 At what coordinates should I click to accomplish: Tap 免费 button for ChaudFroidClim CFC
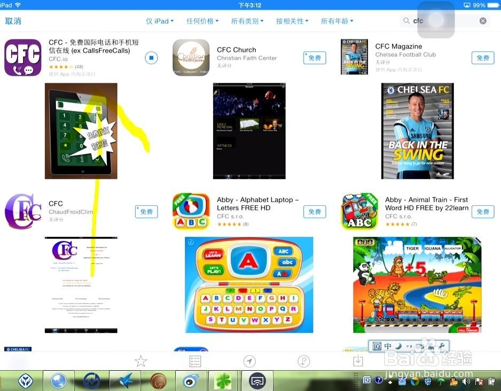point(146,212)
